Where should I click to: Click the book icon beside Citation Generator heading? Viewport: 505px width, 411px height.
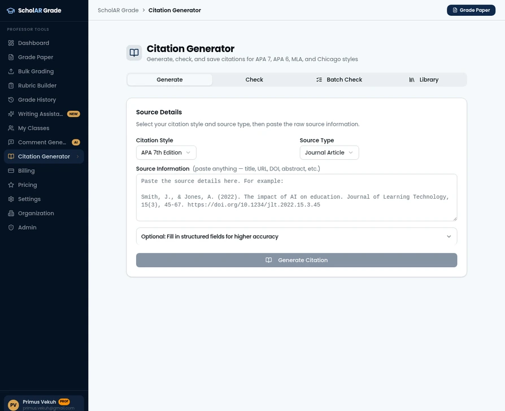coord(134,53)
